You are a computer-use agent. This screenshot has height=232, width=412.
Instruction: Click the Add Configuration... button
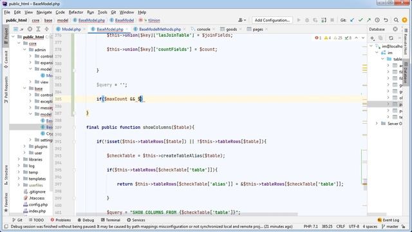click(272, 20)
